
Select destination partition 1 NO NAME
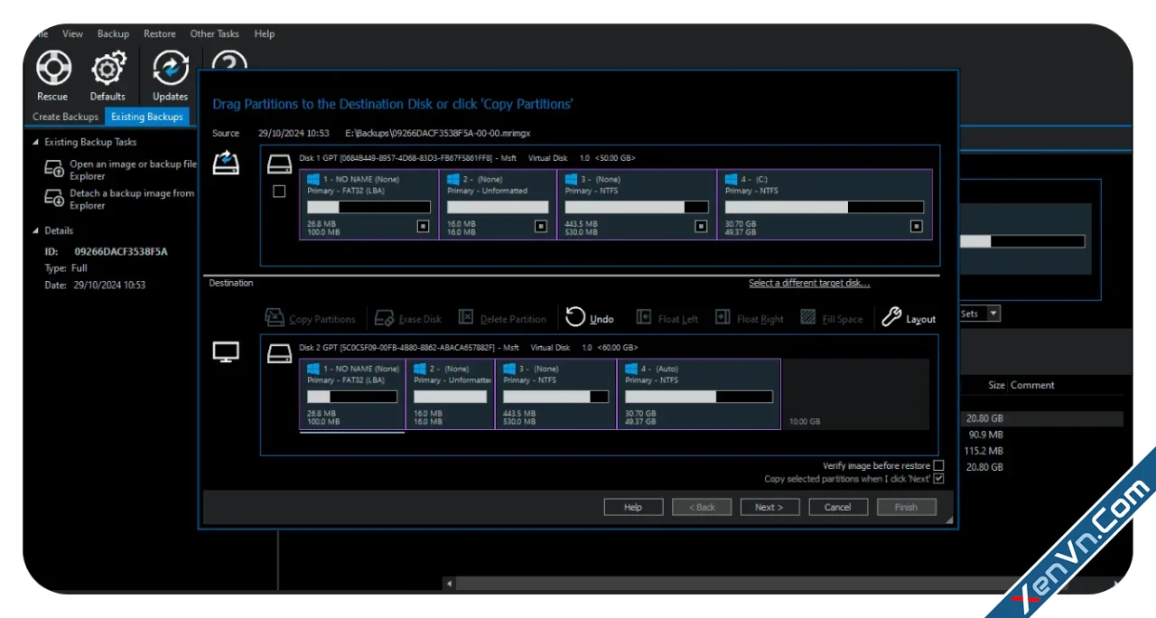pyautogui.click(x=352, y=395)
